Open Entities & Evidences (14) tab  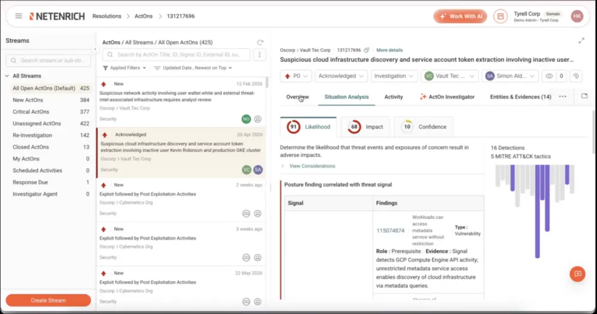521,97
